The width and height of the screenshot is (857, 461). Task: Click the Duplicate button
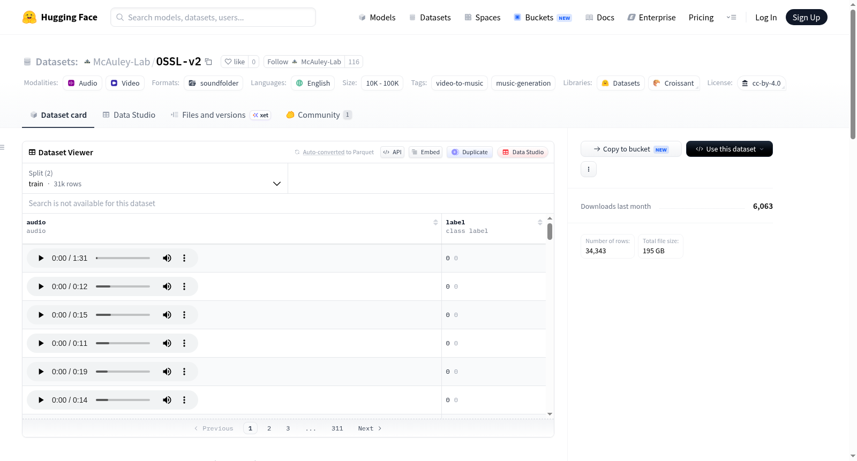(470, 152)
